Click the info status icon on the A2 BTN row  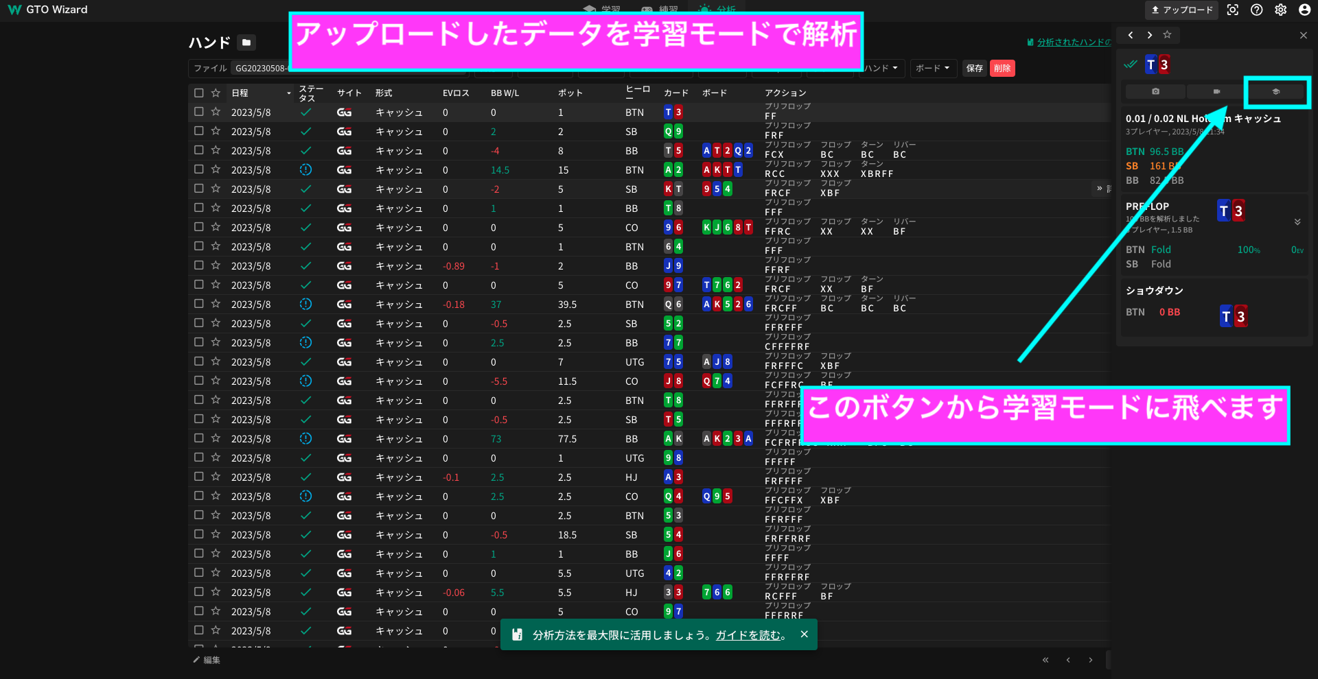point(306,169)
